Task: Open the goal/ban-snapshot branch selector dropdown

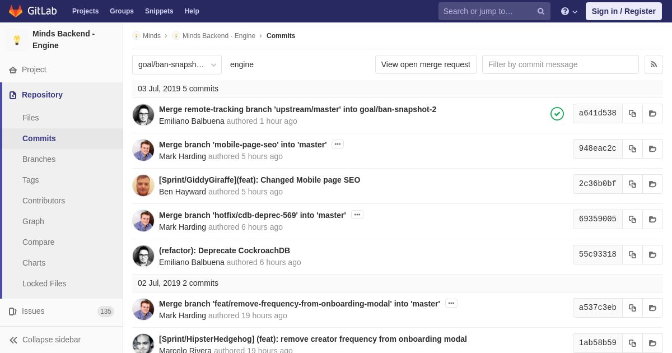Action: tap(177, 64)
